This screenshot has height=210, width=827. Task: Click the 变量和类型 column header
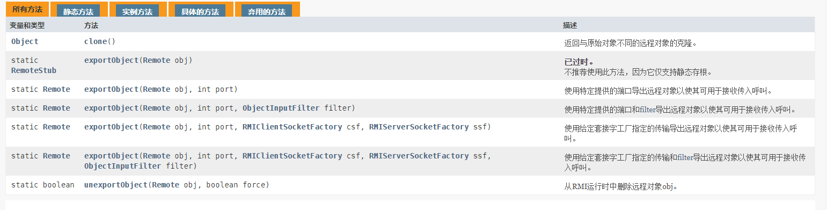27,25
